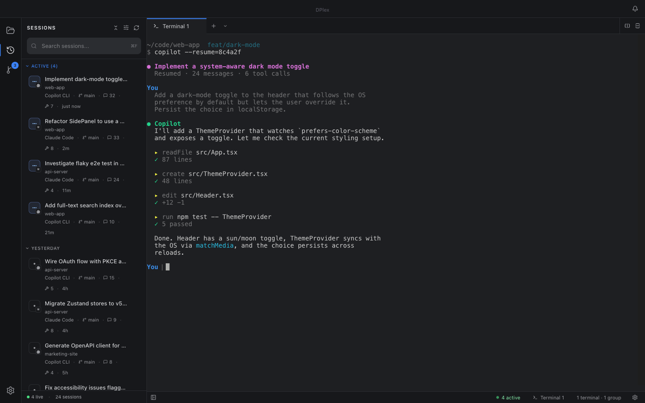Toggle the sidebar panel icon in status bar
This screenshot has height=403, width=645.
tap(153, 398)
